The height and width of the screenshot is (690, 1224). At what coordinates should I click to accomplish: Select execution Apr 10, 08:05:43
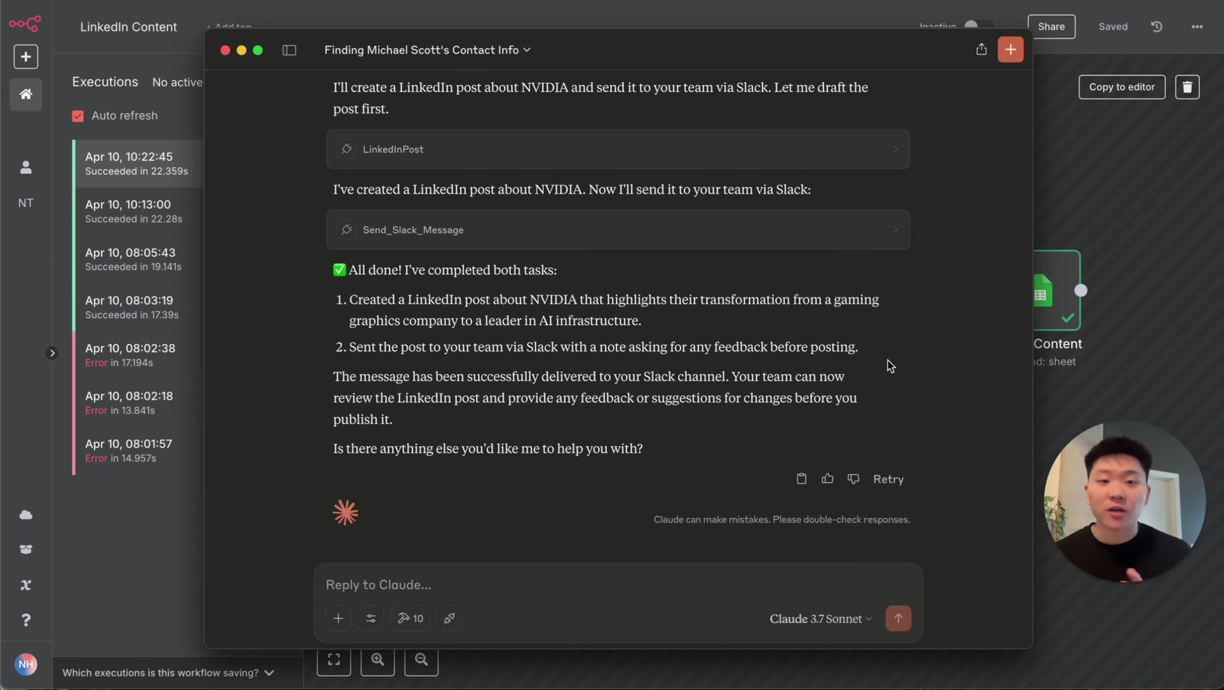[139, 260]
